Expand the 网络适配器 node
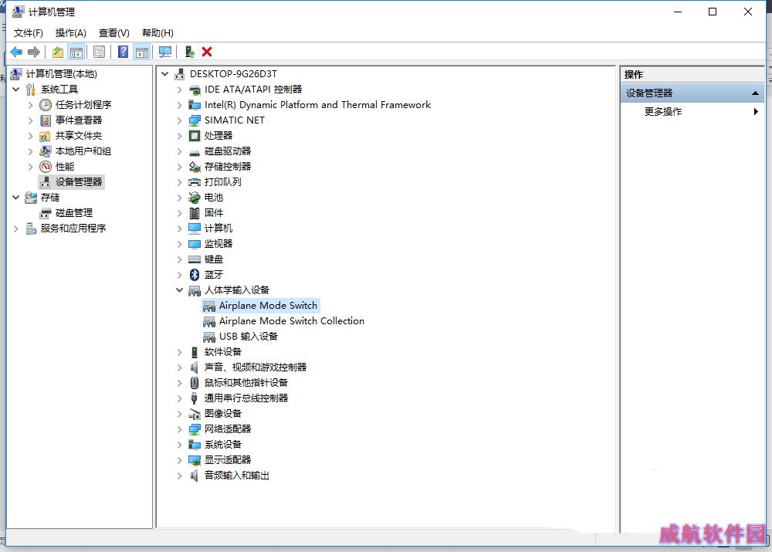The width and height of the screenshot is (772, 552). coord(179,429)
